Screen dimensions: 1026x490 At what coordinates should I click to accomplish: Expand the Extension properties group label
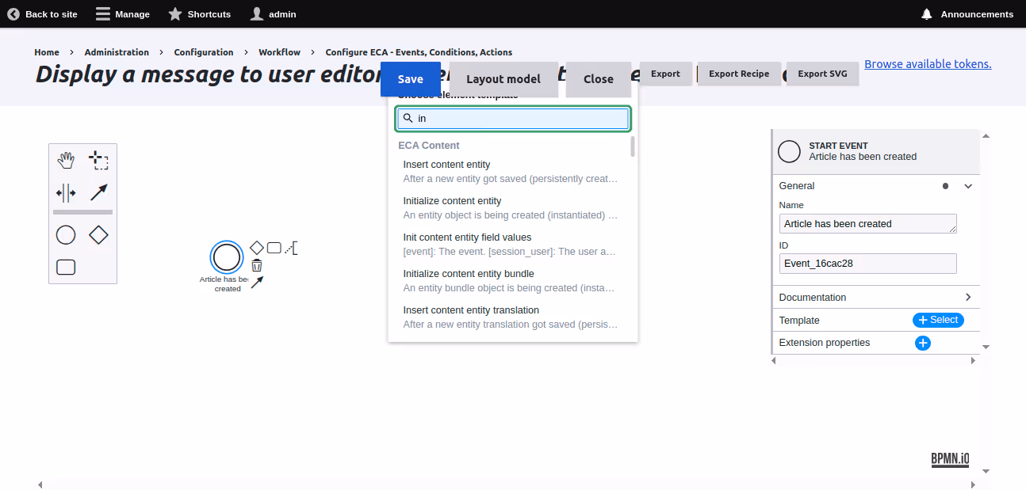click(x=825, y=343)
